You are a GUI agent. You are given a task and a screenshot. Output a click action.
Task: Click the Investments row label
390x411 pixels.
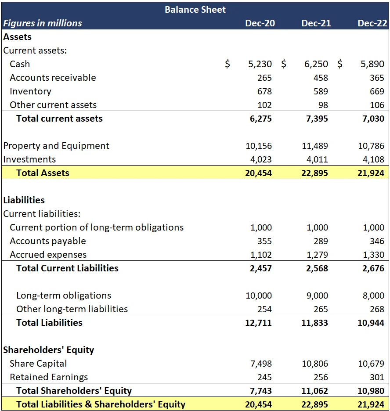[29, 159]
